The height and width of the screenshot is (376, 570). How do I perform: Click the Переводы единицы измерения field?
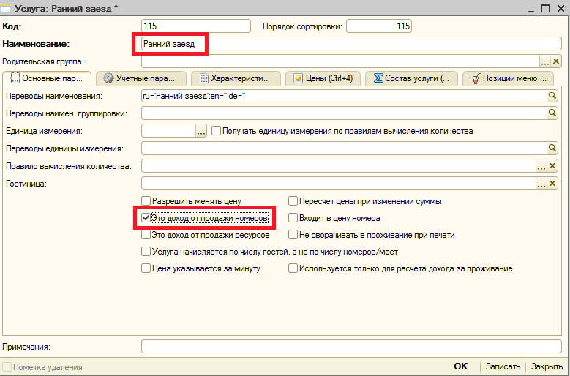344,148
